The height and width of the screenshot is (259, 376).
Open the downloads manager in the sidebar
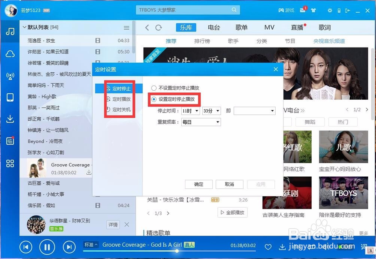[10, 118]
